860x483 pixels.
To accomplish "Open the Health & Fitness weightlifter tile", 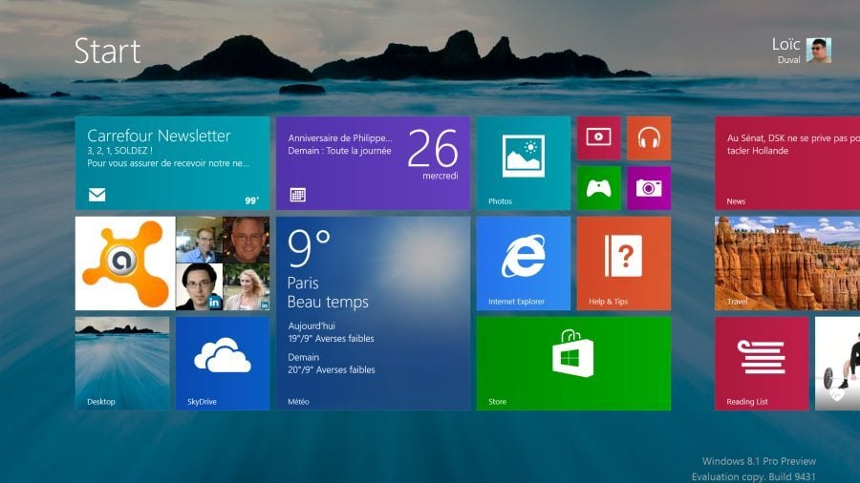I will [x=837, y=363].
